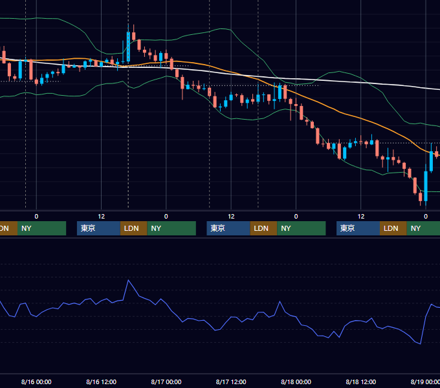Click the 8/18 12:00 date label
The height and width of the screenshot is (388, 440).
coord(361,382)
